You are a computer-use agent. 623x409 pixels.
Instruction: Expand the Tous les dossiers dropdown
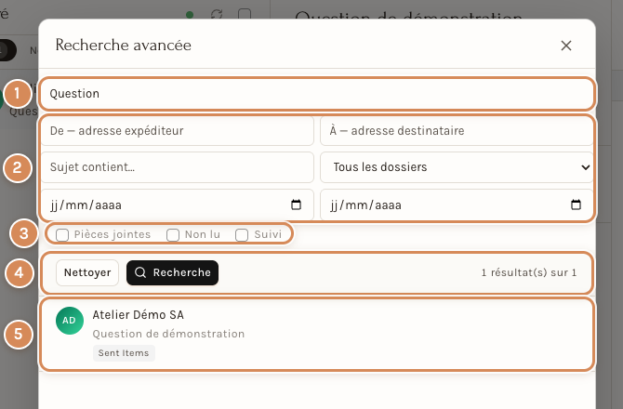pos(457,167)
